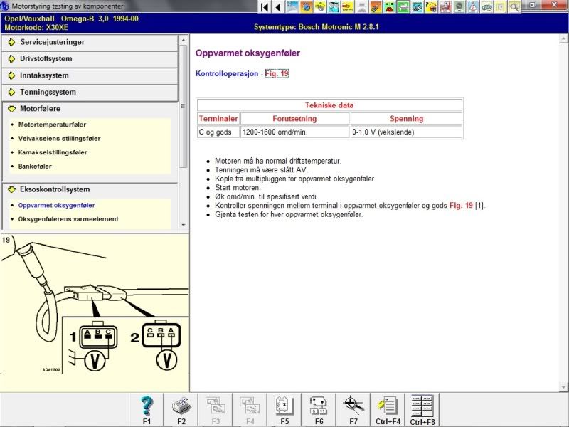569x427 pixels.
Task: Click the previous page arrow in top toolbar
Action: click(x=277, y=7)
